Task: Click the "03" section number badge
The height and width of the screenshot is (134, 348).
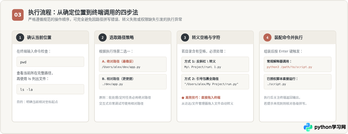Action: click(18, 15)
